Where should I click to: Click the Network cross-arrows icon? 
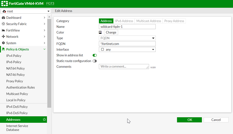point(3,36)
